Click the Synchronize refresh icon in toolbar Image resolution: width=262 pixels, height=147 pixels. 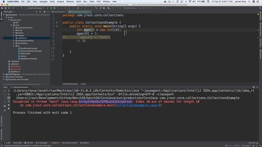(x=9, y=8)
